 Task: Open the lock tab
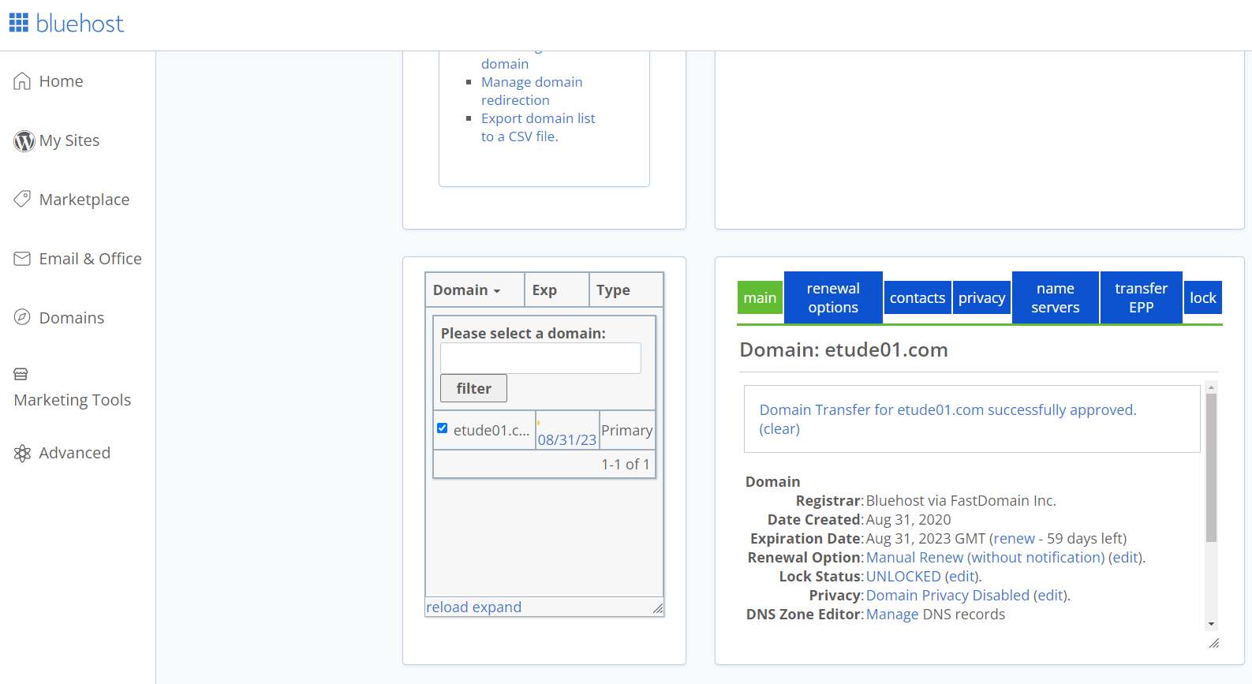(x=1203, y=297)
